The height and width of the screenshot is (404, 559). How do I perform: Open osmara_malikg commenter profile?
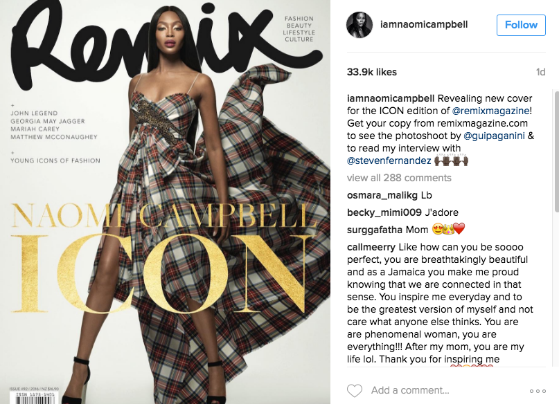[382, 195]
